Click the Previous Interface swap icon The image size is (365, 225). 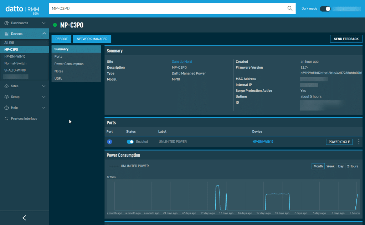tap(6, 119)
